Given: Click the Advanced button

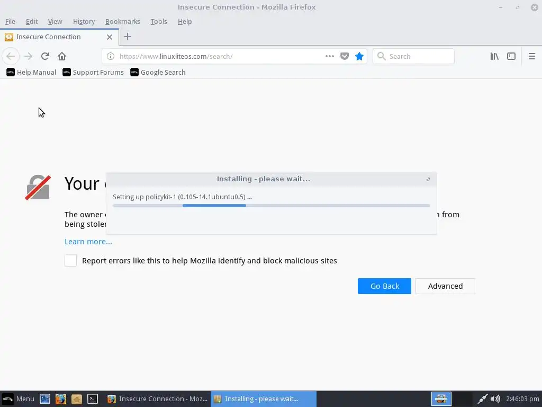Looking at the screenshot, I should coord(445,286).
